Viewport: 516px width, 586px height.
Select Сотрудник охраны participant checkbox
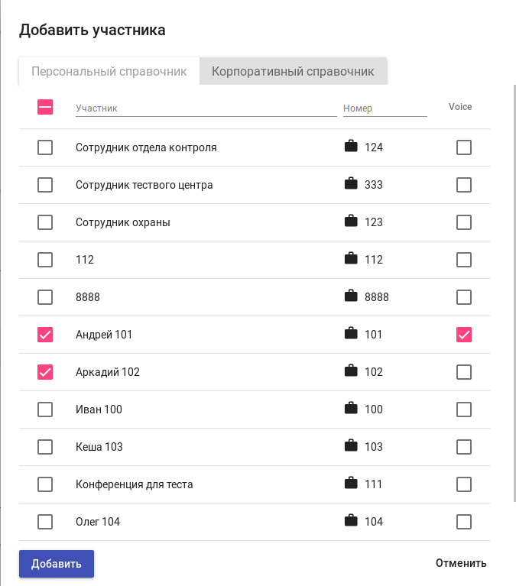coord(45,222)
